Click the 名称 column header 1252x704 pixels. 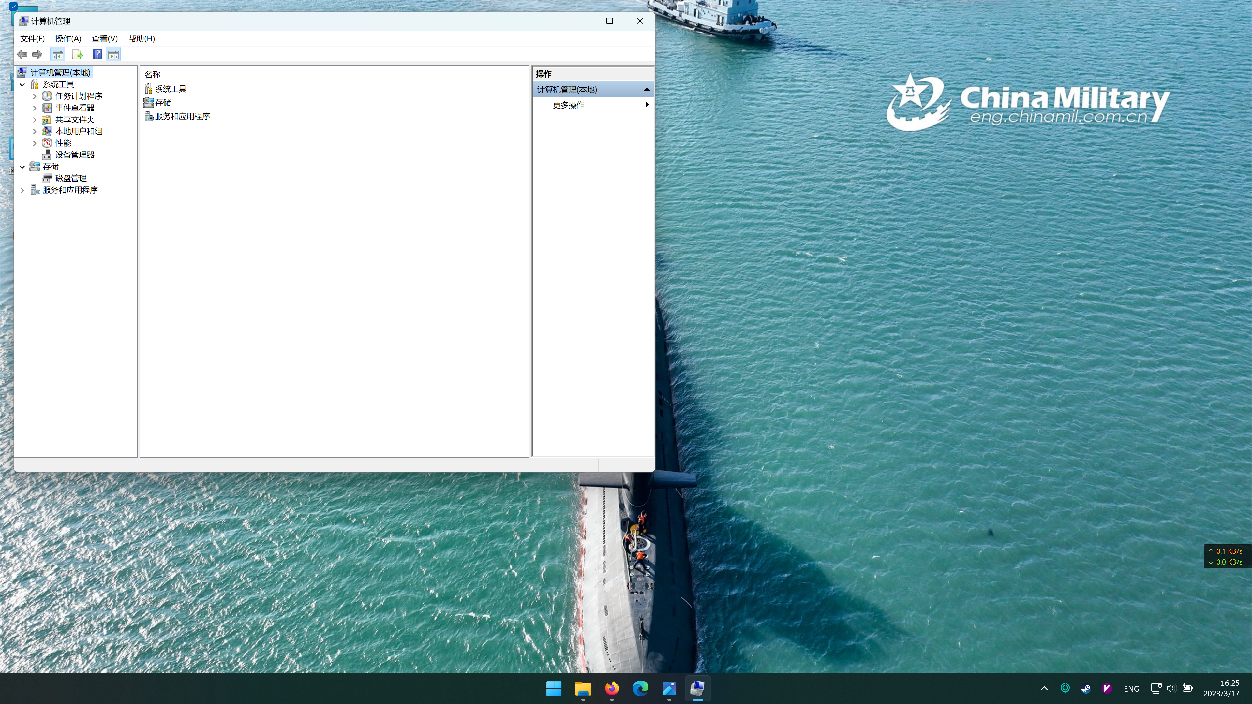pyautogui.click(x=153, y=74)
